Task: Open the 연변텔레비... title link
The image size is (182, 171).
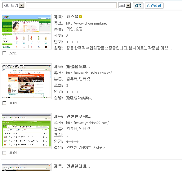Action: click(78, 166)
